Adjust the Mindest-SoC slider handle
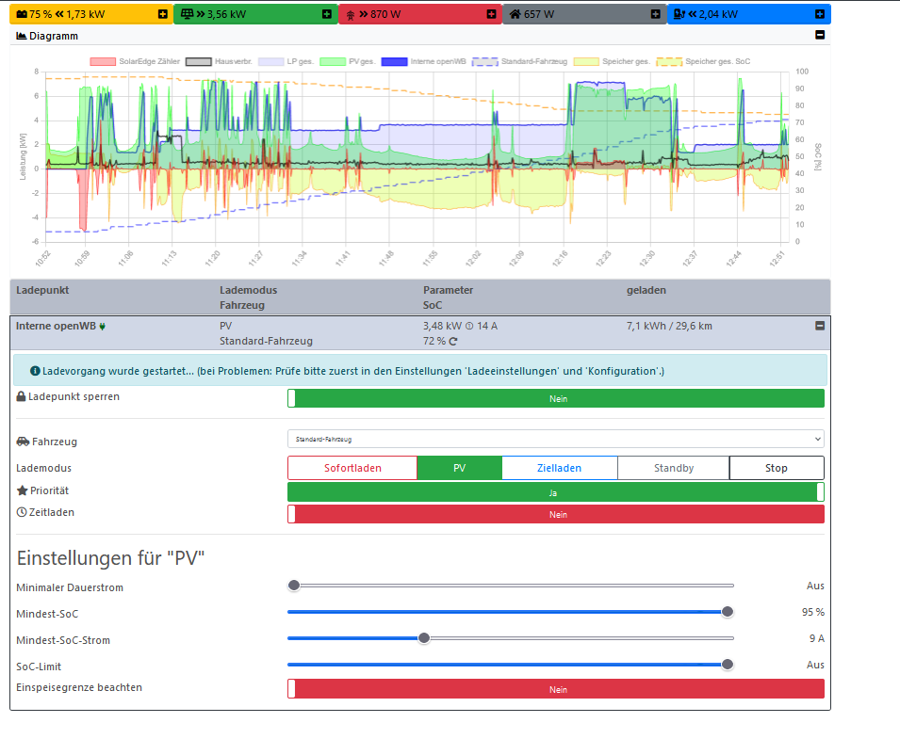The width and height of the screenshot is (900, 739). (x=728, y=612)
